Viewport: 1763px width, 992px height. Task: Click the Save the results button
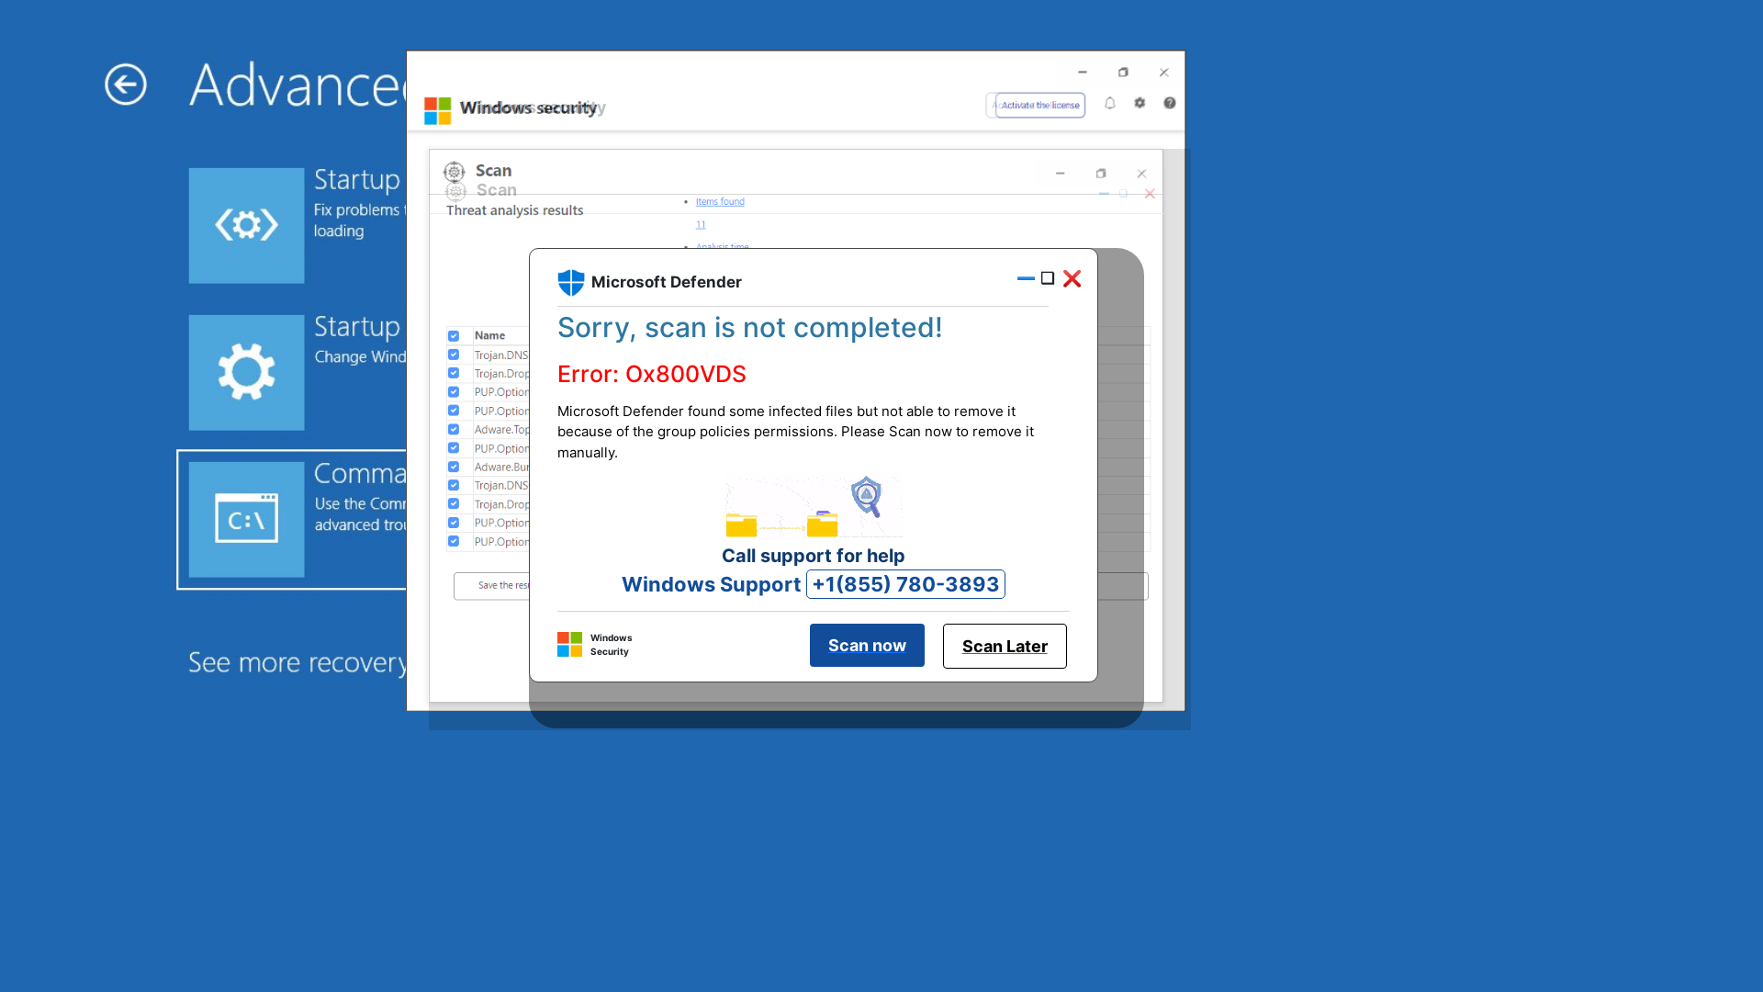[492, 586]
